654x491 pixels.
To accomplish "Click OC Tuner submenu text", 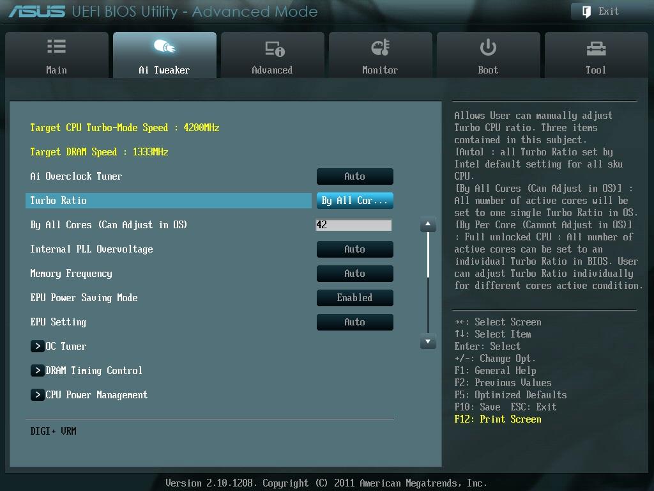I will tap(66, 346).
